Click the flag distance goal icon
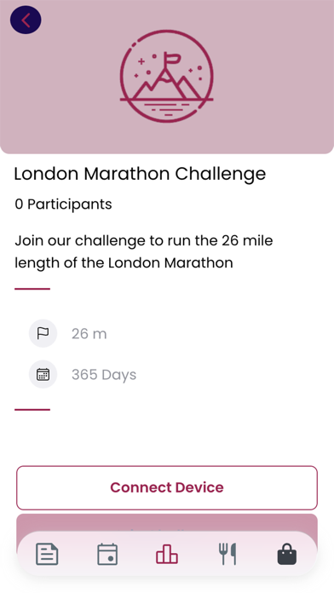This screenshot has width=334, height=593. coord(43,333)
